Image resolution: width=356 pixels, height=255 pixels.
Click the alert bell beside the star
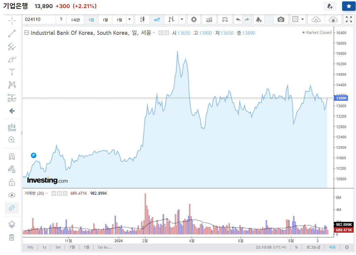coord(330,6)
